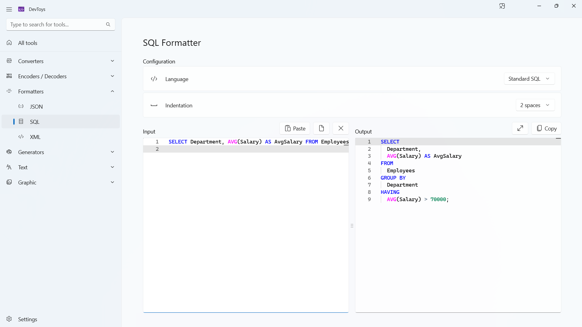Image resolution: width=582 pixels, height=327 pixels.
Task: Open the XML formatter tool
Action: pyautogui.click(x=61, y=137)
